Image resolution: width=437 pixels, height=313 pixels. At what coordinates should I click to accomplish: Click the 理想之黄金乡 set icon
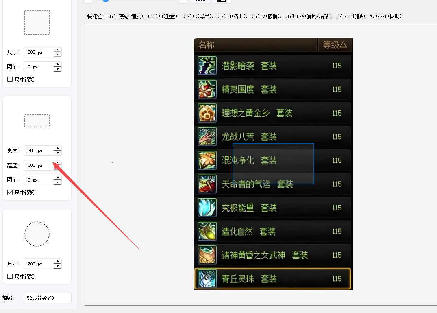[207, 113]
